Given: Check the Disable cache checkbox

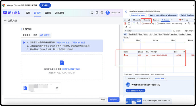Looking at the screenshot, I should click(158, 24).
